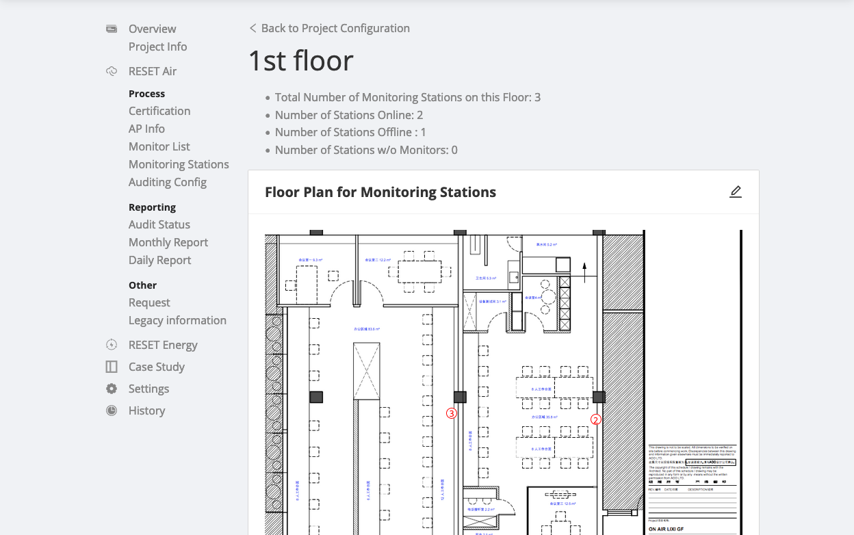Open the Monitor List page
The image size is (854, 535).
(x=159, y=146)
